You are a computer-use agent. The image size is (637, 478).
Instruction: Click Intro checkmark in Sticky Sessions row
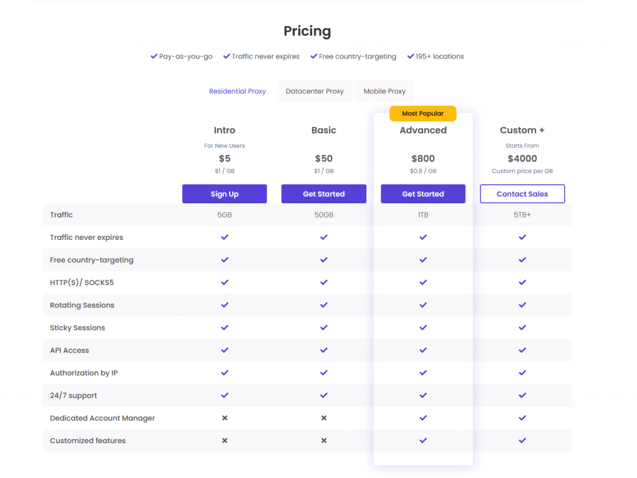point(225,328)
